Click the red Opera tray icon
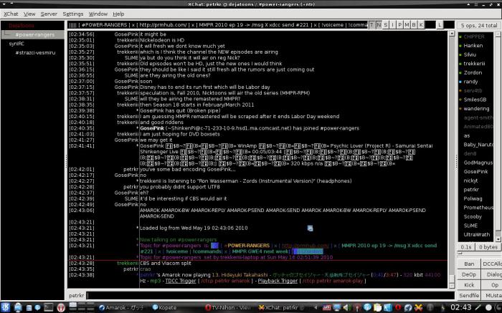 click(x=398, y=307)
